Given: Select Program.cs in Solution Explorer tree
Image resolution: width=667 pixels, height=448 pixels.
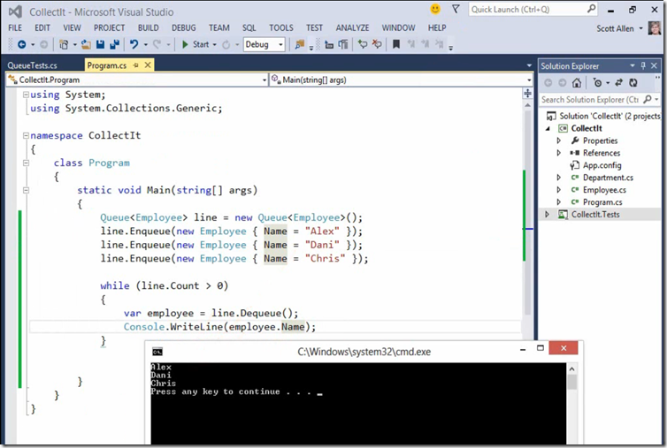Looking at the screenshot, I should (602, 202).
